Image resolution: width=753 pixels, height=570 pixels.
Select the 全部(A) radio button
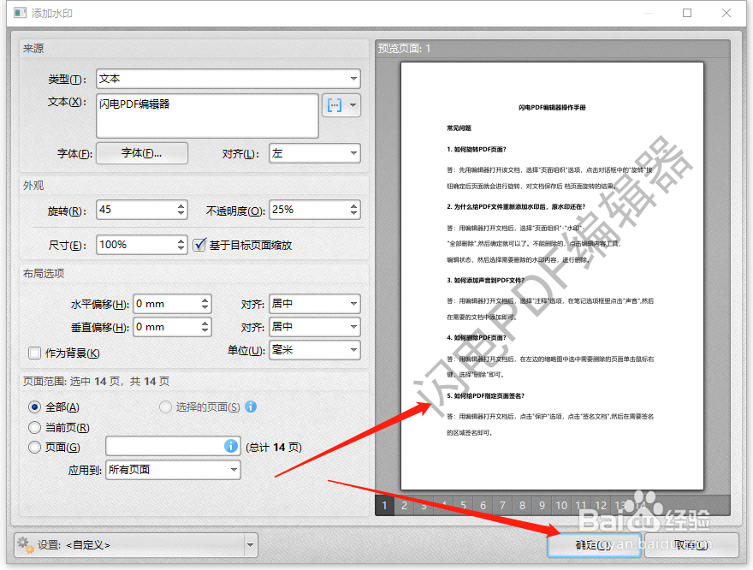click(34, 407)
